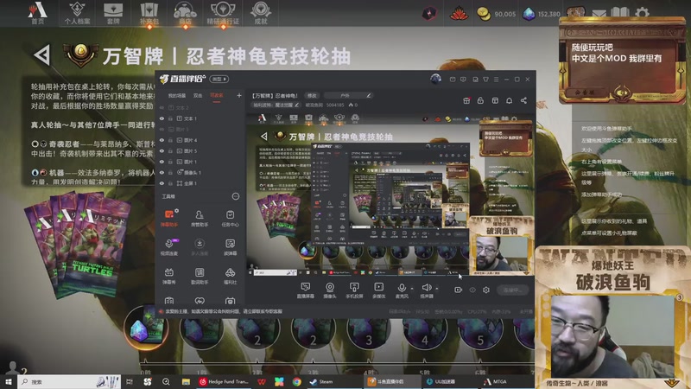
Task: Expand the speaker options arrow
Action: point(437,289)
